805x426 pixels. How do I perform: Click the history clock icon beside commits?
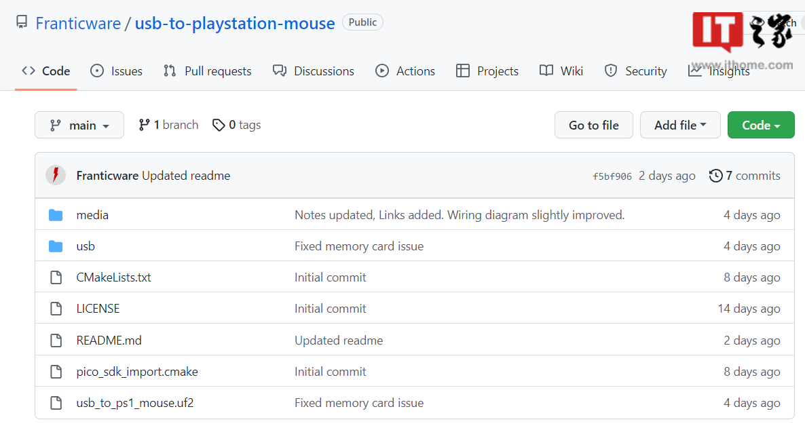(x=715, y=176)
